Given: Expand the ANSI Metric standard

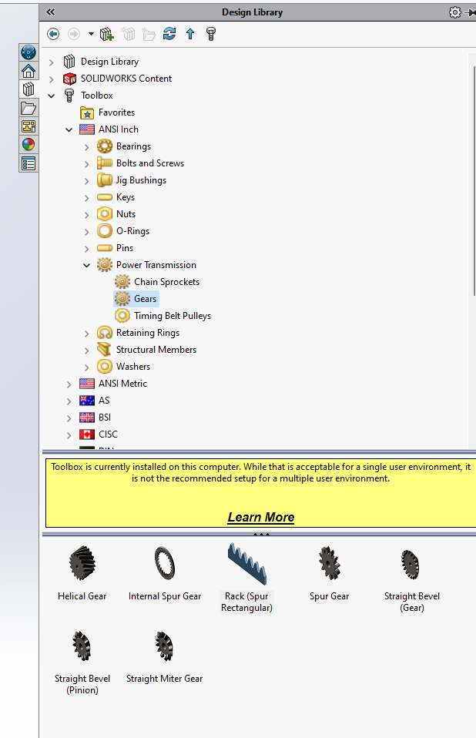Looking at the screenshot, I should coord(69,384).
